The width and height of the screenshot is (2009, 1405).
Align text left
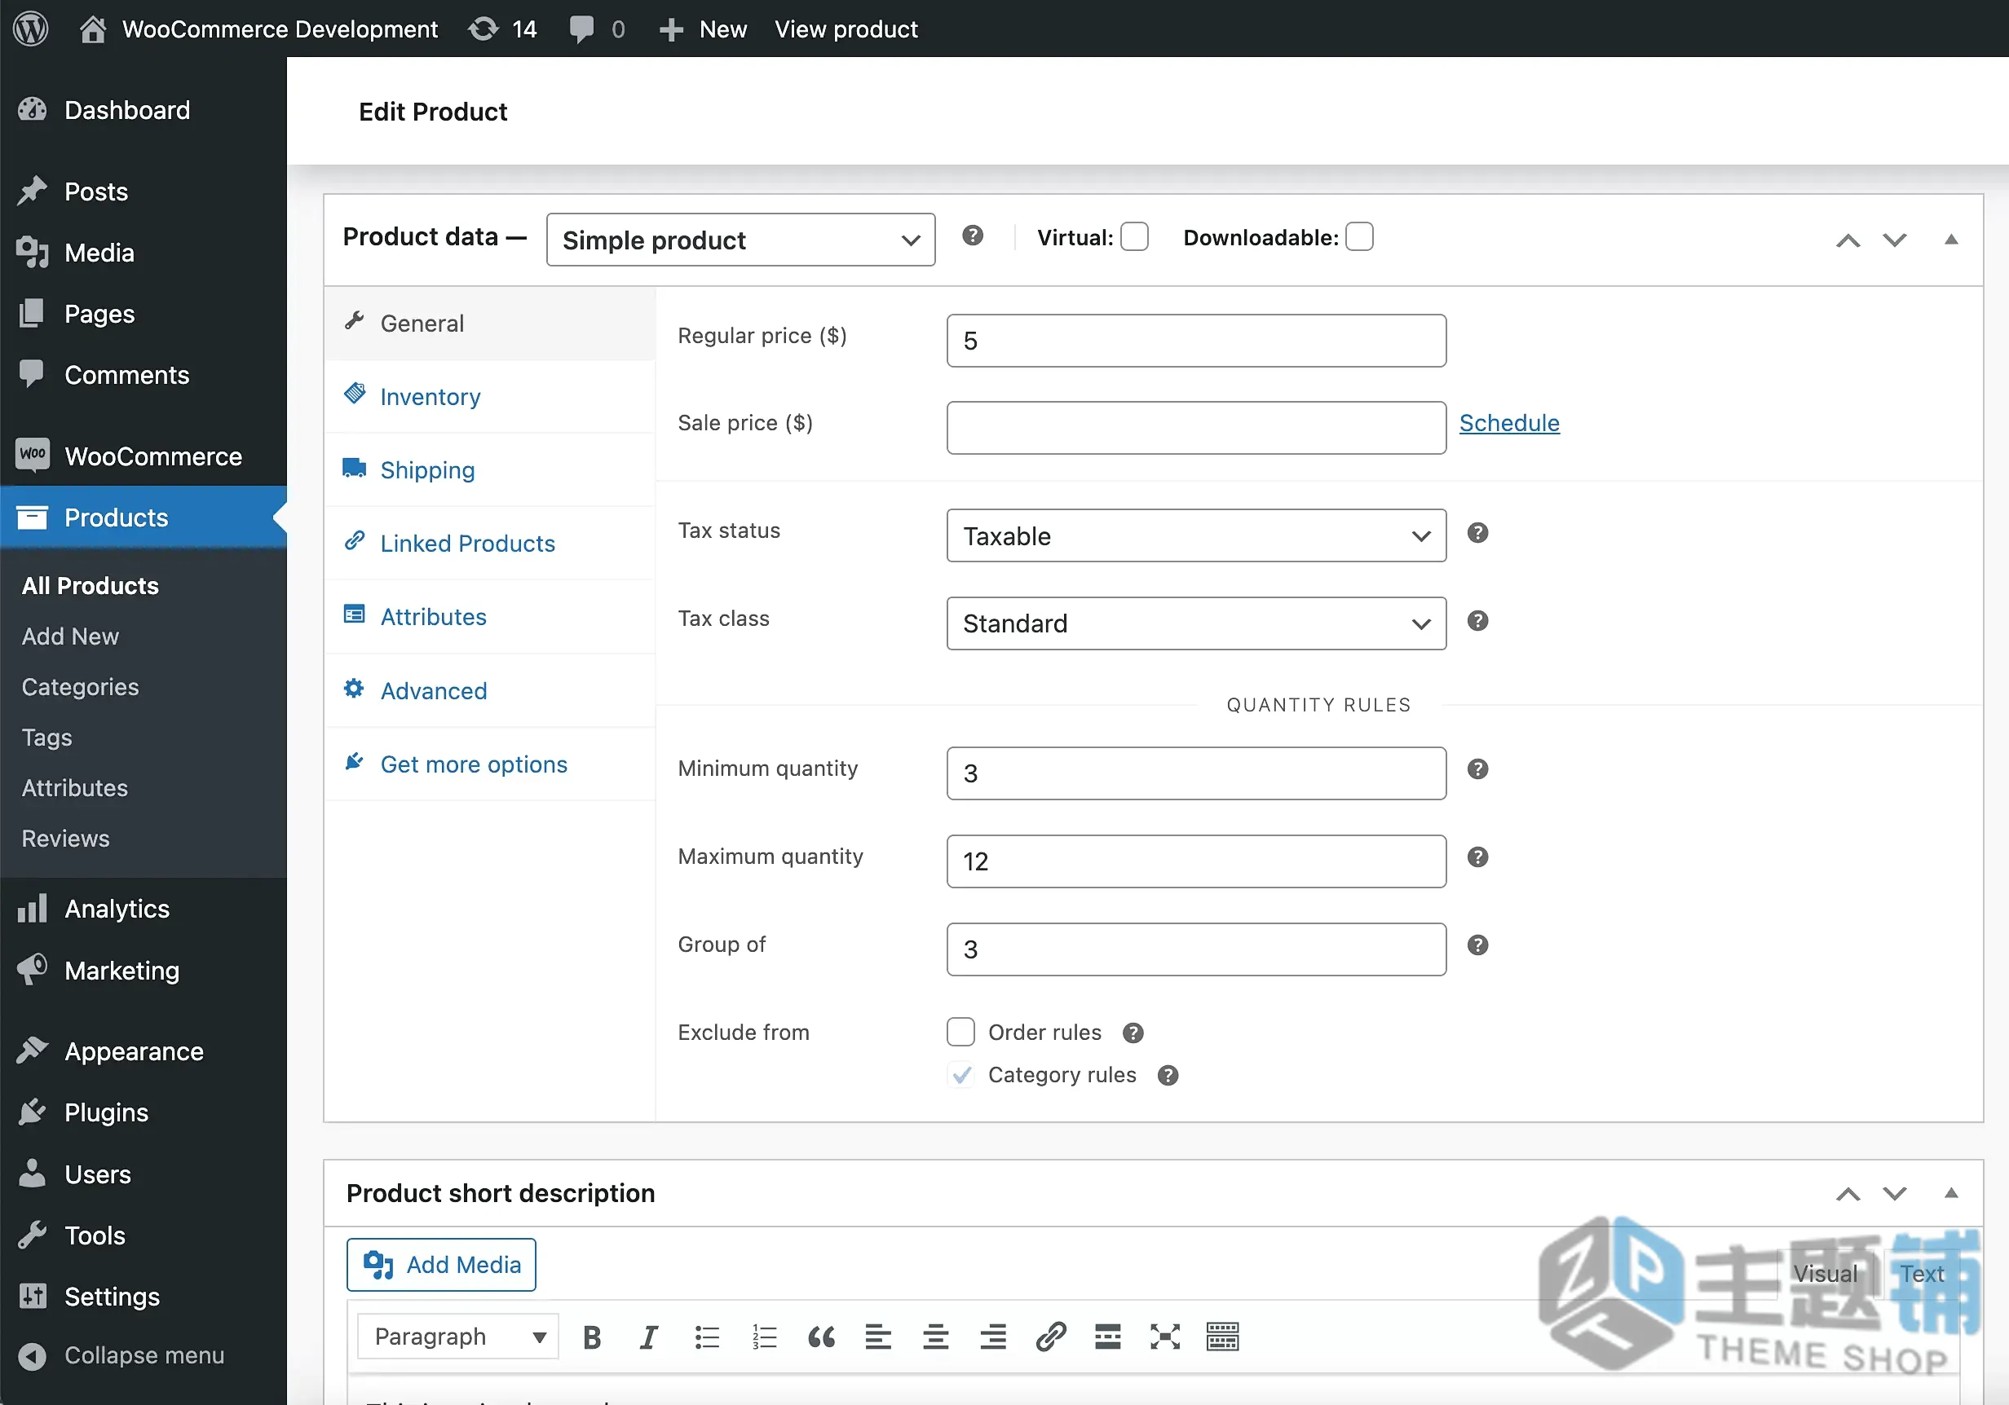pos(877,1337)
